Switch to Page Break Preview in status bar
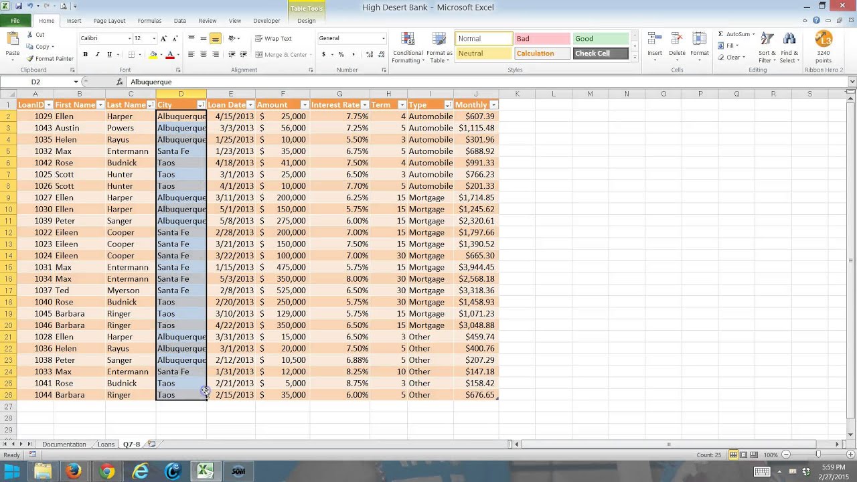Screen dimensions: 857x482 [754, 455]
